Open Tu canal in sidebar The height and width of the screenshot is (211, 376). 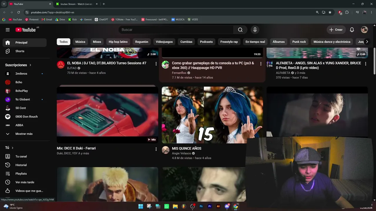(25, 156)
